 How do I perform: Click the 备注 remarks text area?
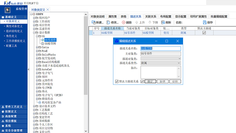click(159, 72)
